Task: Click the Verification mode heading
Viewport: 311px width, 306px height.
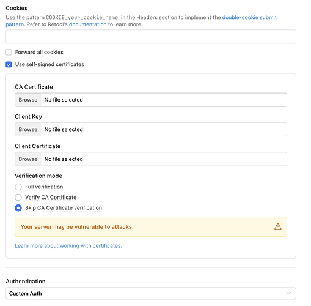Action: coord(38,176)
